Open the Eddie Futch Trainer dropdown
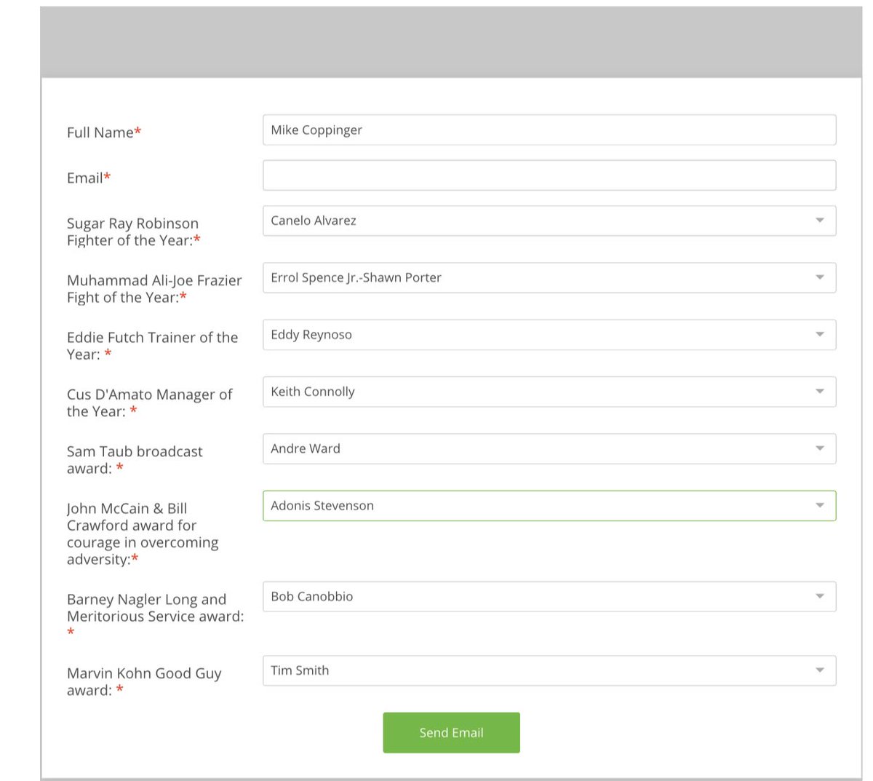 (549, 335)
